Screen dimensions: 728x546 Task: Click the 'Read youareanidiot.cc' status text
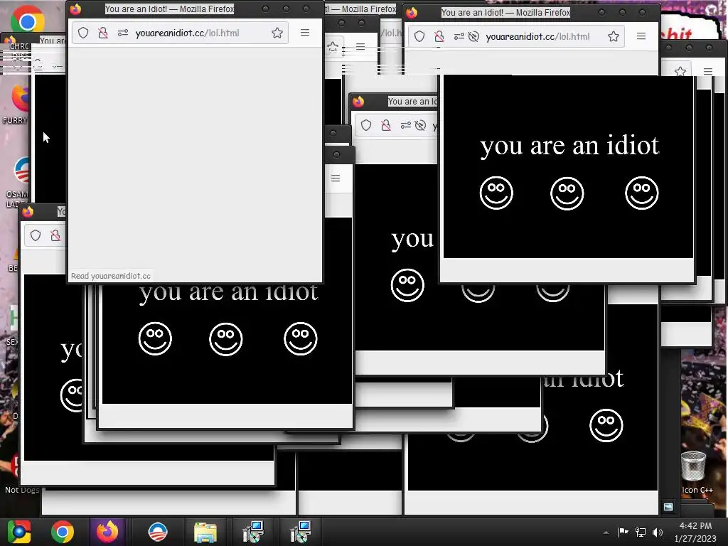point(110,276)
